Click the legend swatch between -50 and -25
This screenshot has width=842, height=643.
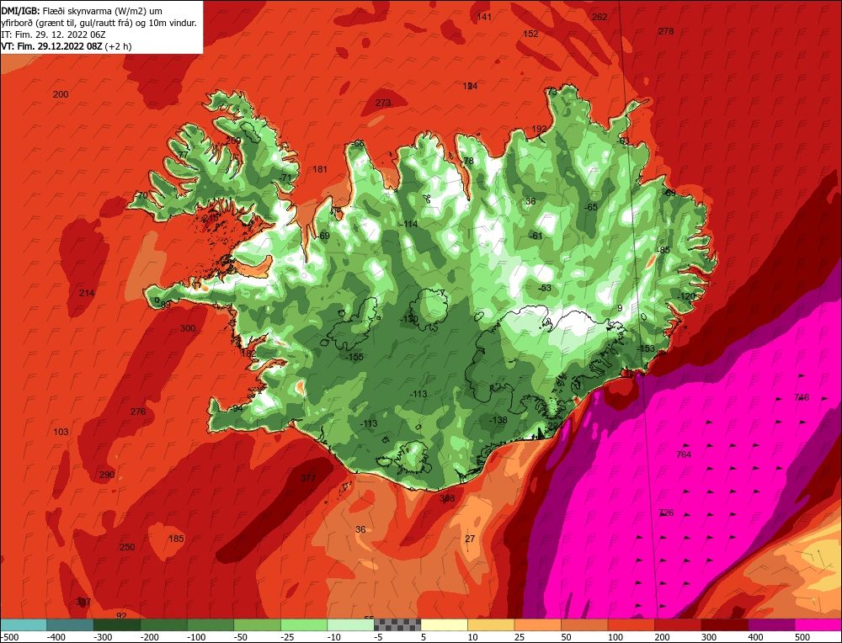pos(257,624)
